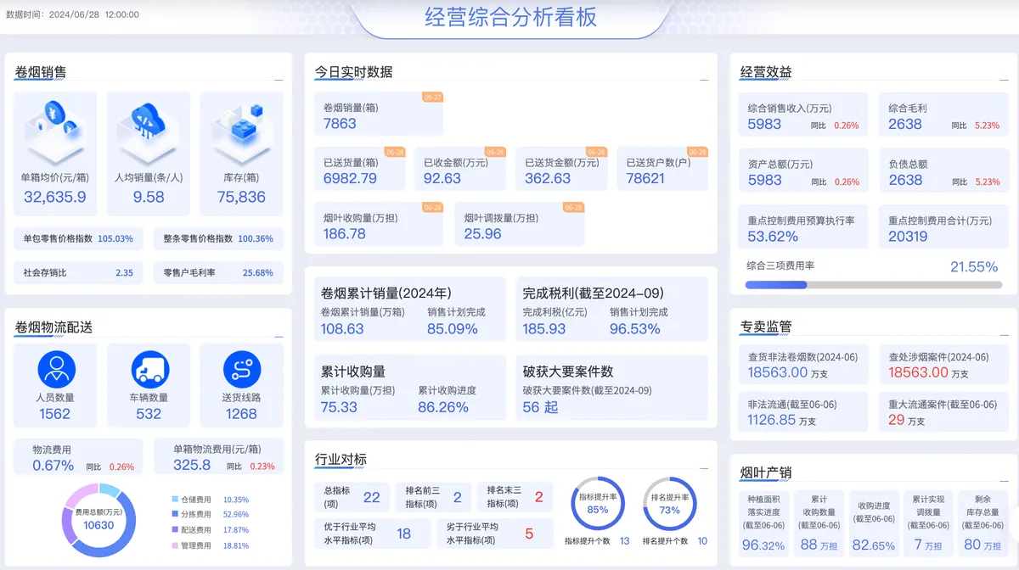Click the 烟叶产销 section title
This screenshot has width=1019, height=570.
tap(766, 472)
